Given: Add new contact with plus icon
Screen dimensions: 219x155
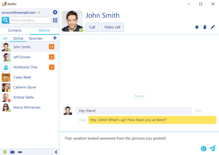Looking at the screenshot, I should coord(55,38).
